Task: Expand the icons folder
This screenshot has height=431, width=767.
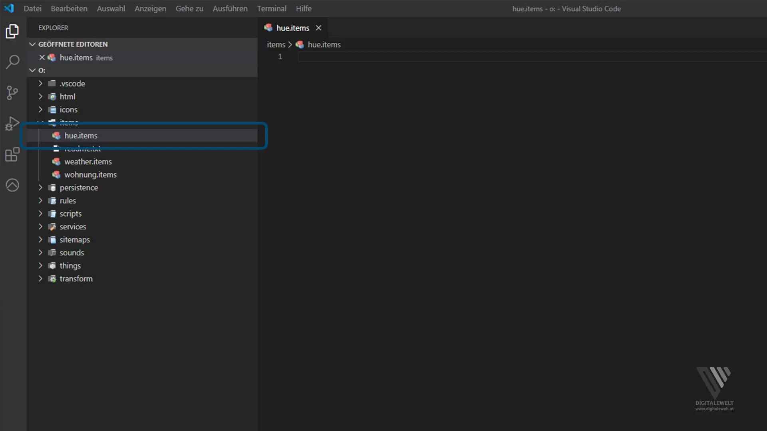Action: pyautogui.click(x=40, y=109)
